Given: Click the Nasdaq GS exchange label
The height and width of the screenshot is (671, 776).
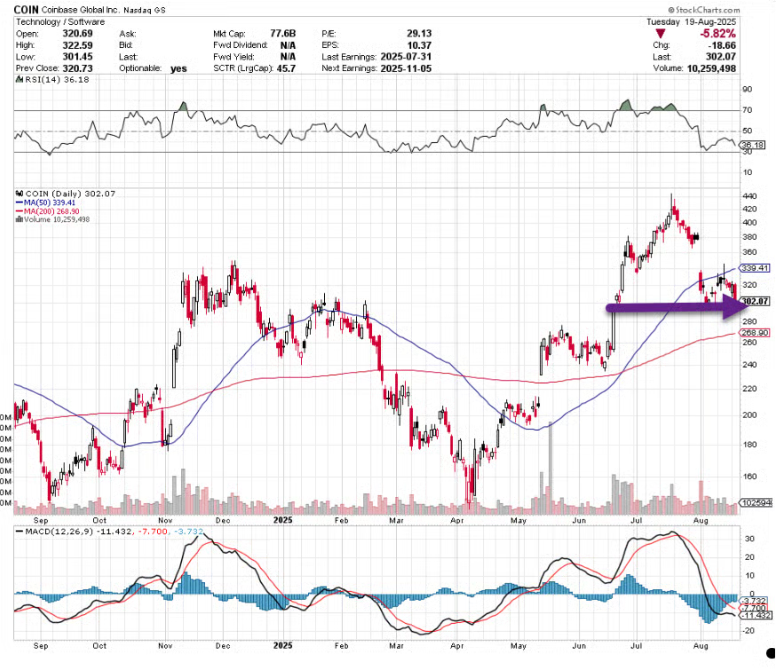Looking at the screenshot, I should point(143,10).
